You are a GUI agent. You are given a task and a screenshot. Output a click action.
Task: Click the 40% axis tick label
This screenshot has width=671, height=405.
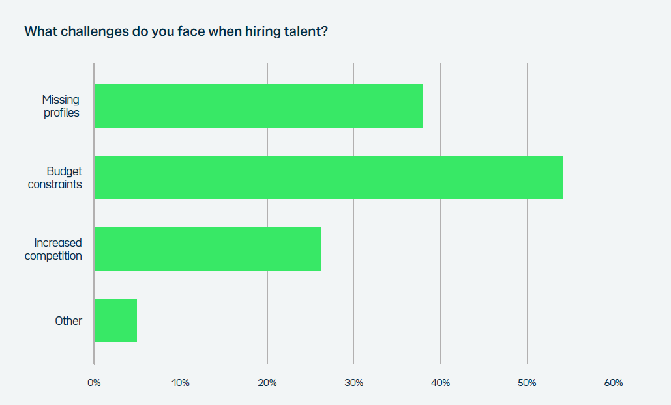coord(440,383)
